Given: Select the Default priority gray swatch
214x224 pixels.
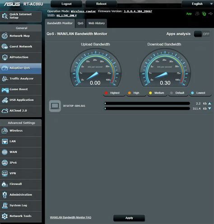Looking at the screenshot, I should 171,93.
